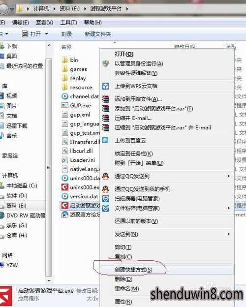Click the 刻录 toolbar button
The height and width of the screenshot is (307, 246).
point(66,34)
